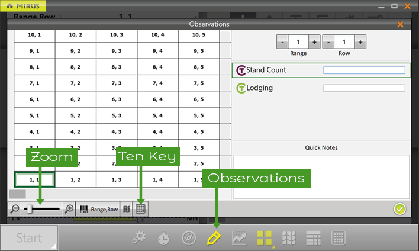This screenshot has height=251, width=419.
Task: Open the line chart graph icon
Action: (240, 238)
